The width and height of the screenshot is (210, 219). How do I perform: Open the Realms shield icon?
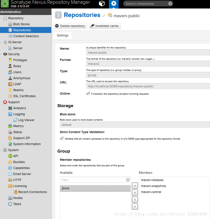pos(10,90)
